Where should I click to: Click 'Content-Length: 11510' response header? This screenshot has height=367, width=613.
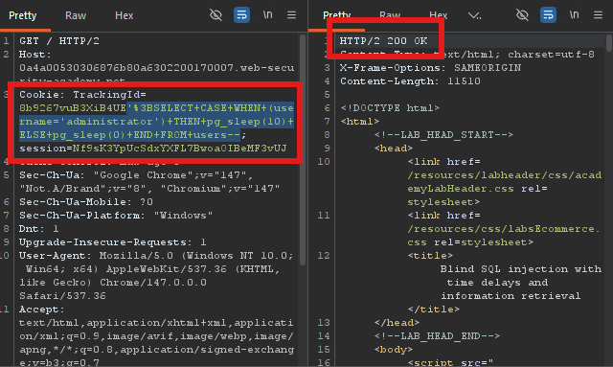[x=410, y=81]
